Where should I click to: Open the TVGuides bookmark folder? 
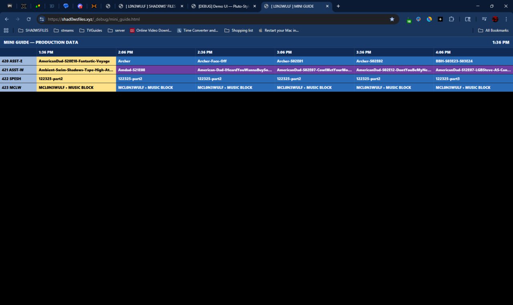point(91,30)
